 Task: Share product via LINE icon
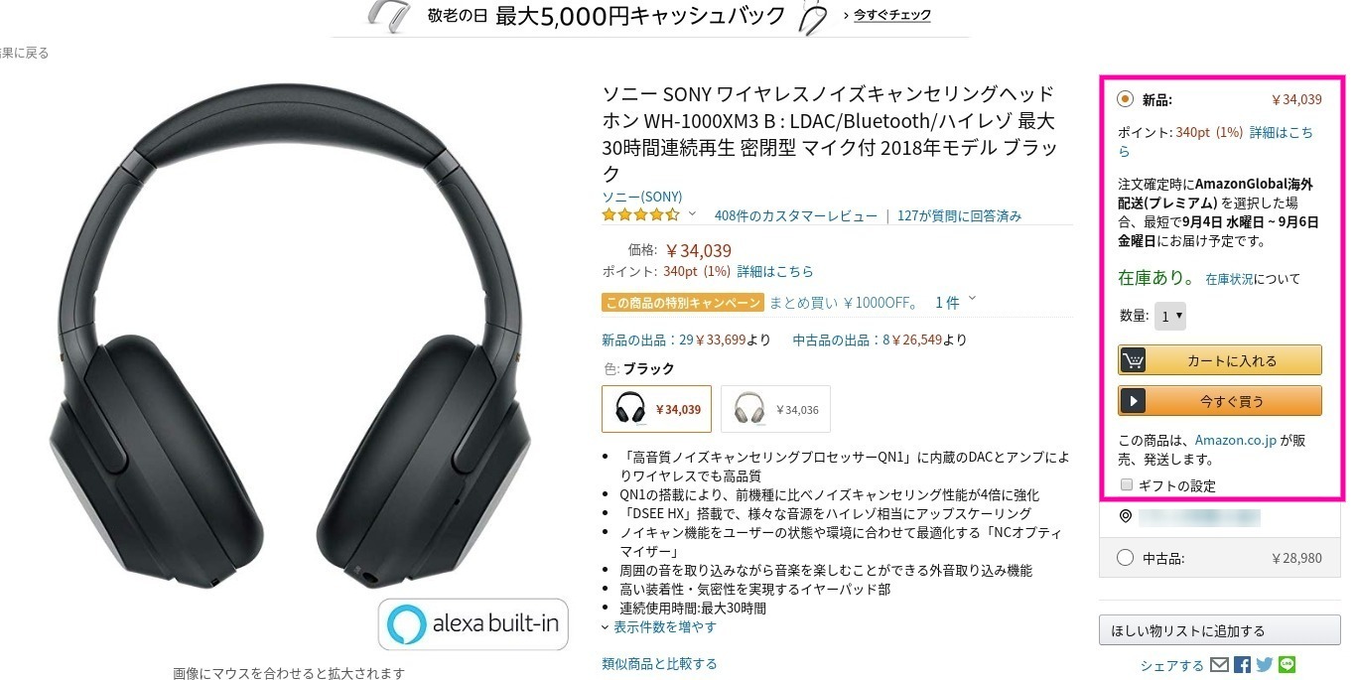tap(1288, 665)
